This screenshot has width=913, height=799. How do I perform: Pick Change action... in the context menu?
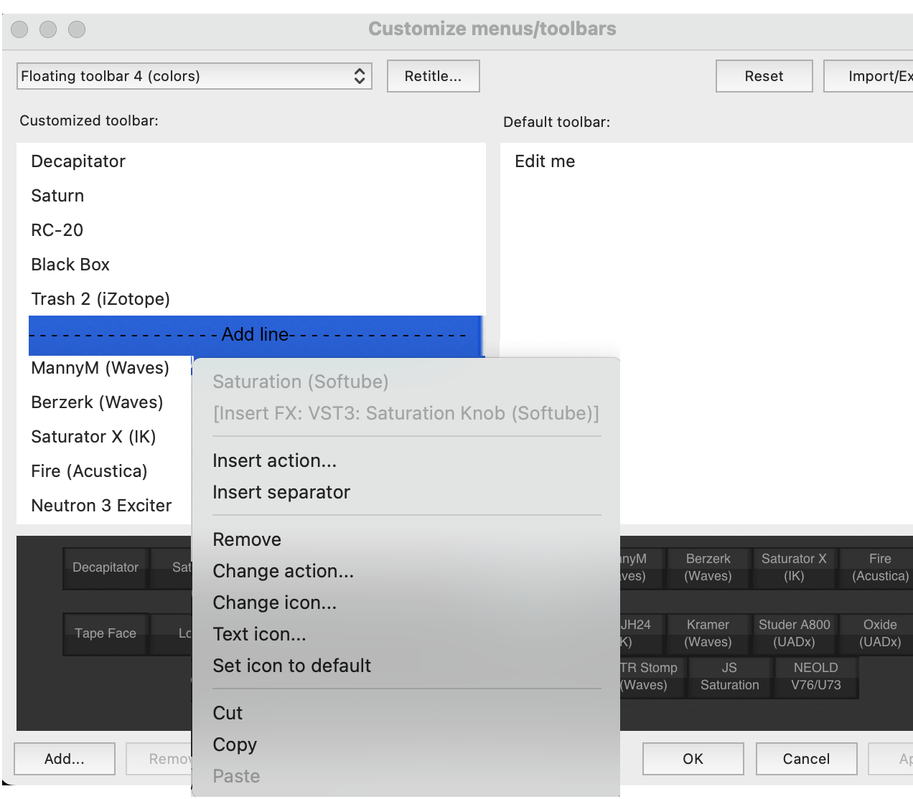406,571
